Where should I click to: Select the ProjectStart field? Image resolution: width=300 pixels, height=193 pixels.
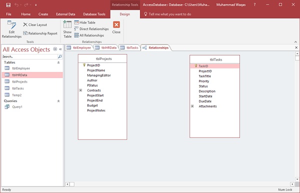coord(95,95)
